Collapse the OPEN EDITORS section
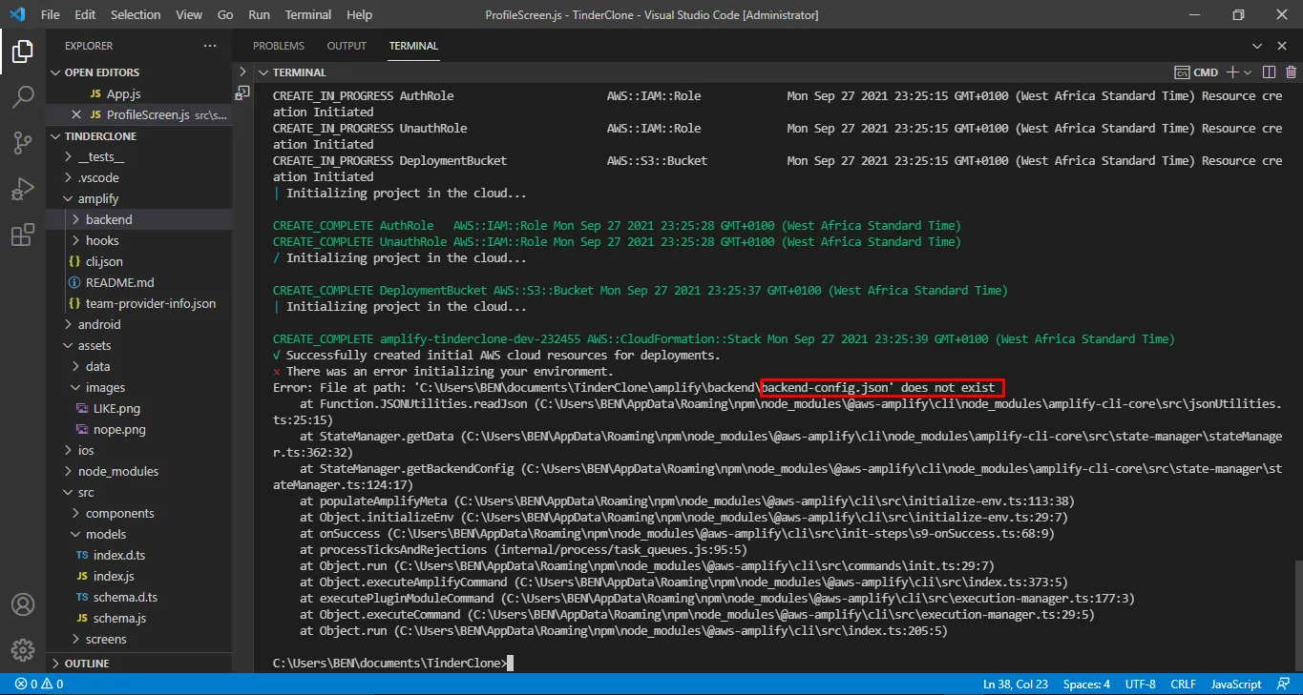This screenshot has height=695, width=1303. pyautogui.click(x=139, y=72)
